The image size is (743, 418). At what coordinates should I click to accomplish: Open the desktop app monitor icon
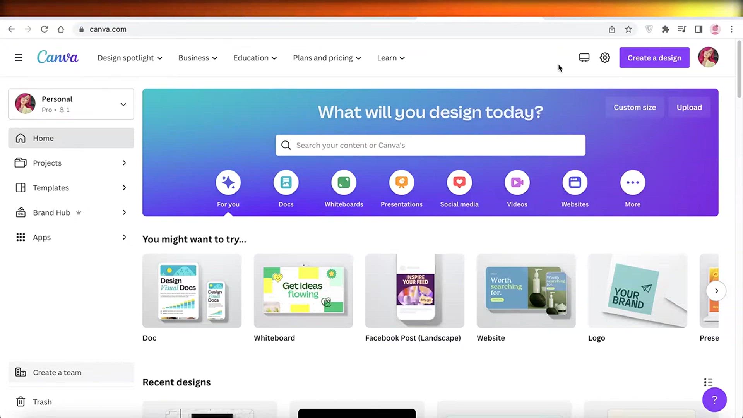(x=584, y=58)
